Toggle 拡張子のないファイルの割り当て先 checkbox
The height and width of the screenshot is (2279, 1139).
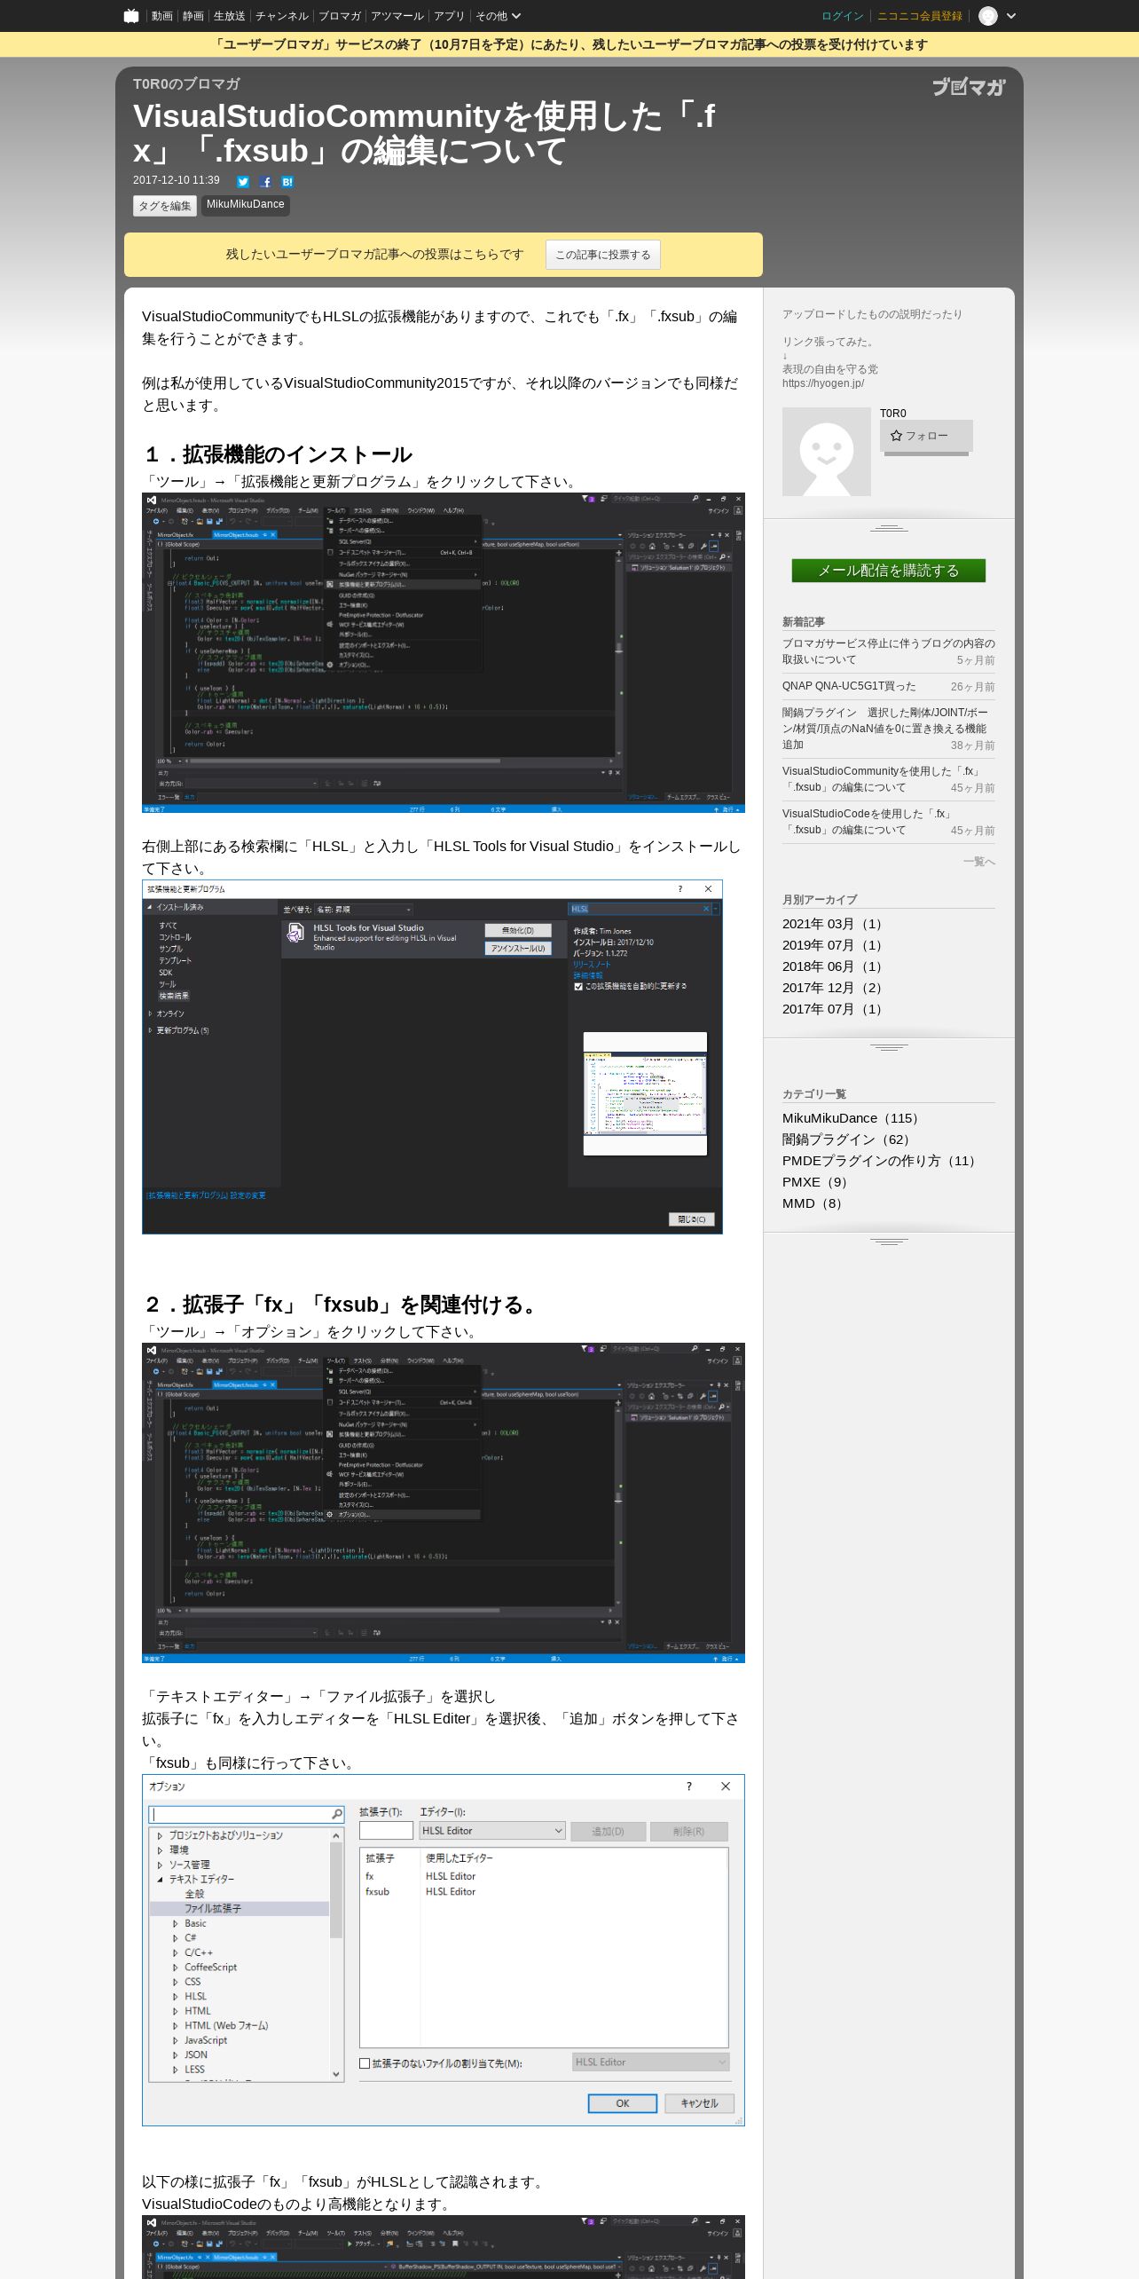[x=365, y=2063]
